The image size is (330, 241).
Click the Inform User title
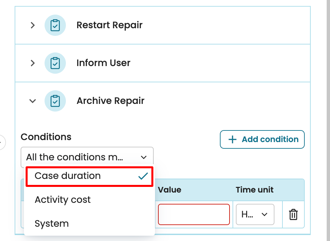coord(103,63)
